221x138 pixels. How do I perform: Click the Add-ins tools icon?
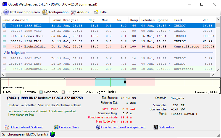(x=73, y=12)
